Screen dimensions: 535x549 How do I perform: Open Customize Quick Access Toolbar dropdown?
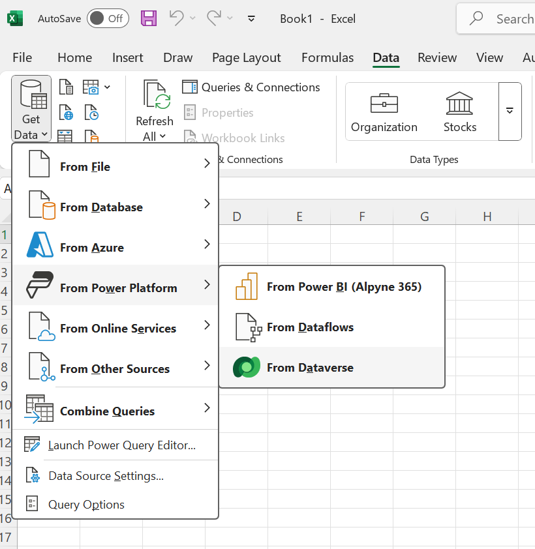click(x=251, y=18)
